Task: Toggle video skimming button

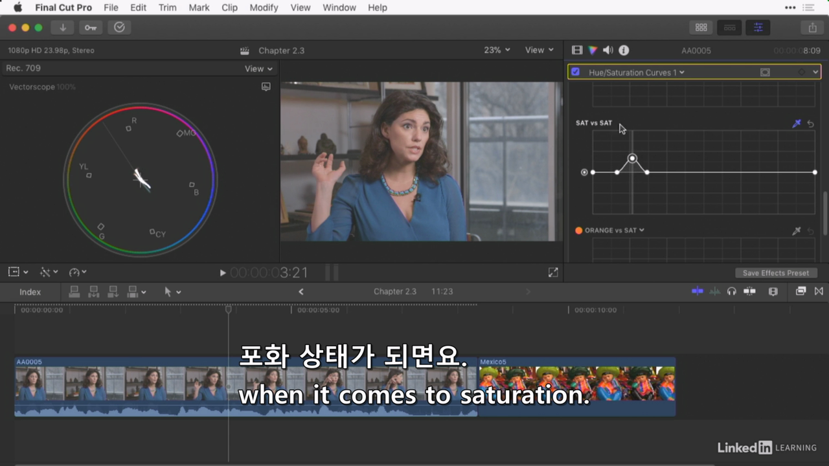Action: 698,291
